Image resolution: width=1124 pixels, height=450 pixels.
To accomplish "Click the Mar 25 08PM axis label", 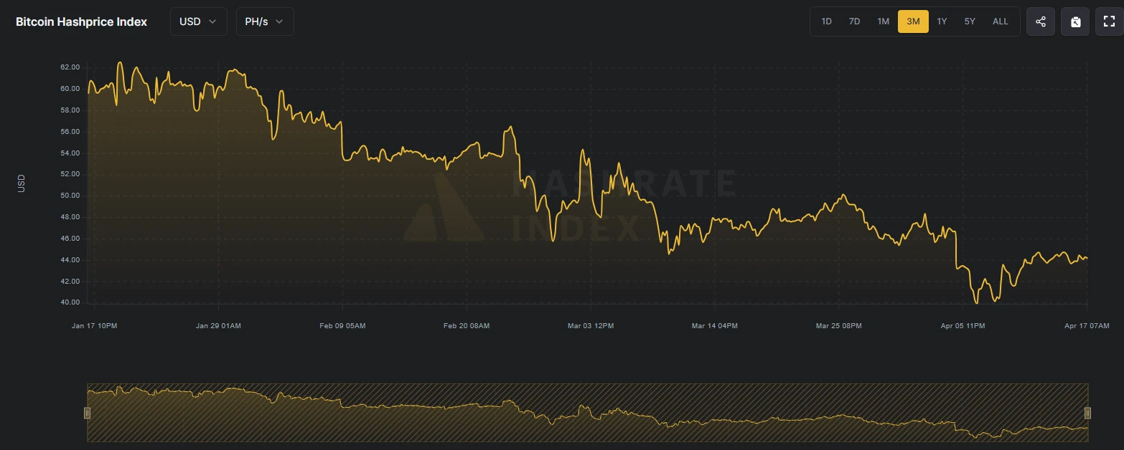I will tap(839, 326).
